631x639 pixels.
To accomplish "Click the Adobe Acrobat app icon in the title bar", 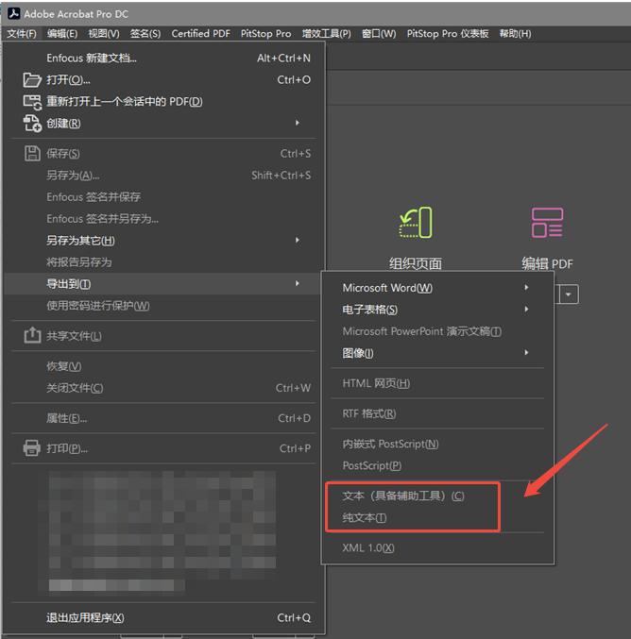I will 14,13.
